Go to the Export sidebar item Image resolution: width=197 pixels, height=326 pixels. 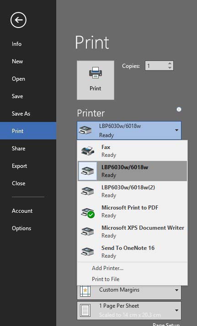tap(20, 166)
